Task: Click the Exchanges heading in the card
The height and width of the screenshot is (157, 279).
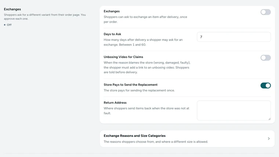Action: click(112, 11)
